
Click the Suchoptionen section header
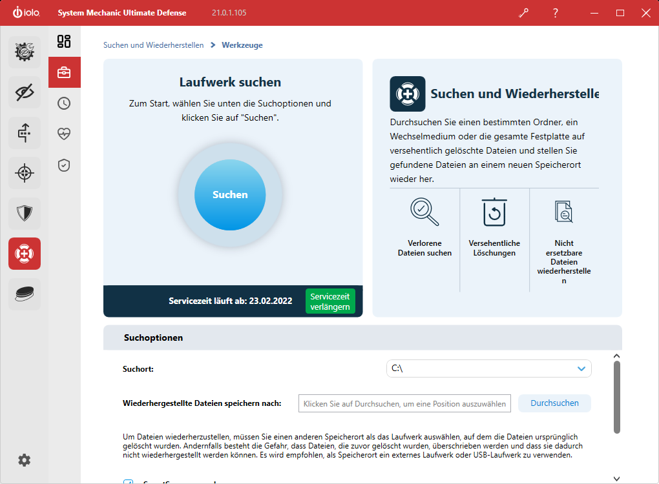[x=362, y=338]
